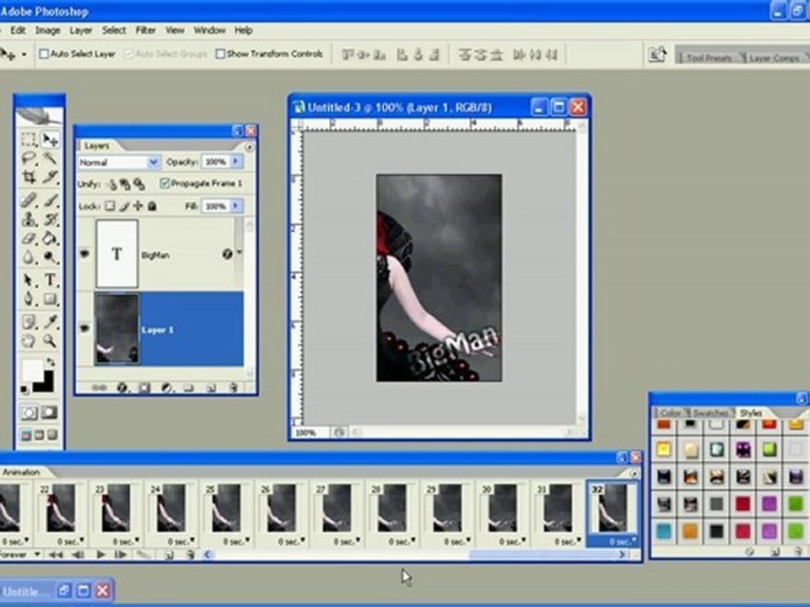Select the Rectangular Marquee tool
810x607 pixels.
tap(29, 140)
